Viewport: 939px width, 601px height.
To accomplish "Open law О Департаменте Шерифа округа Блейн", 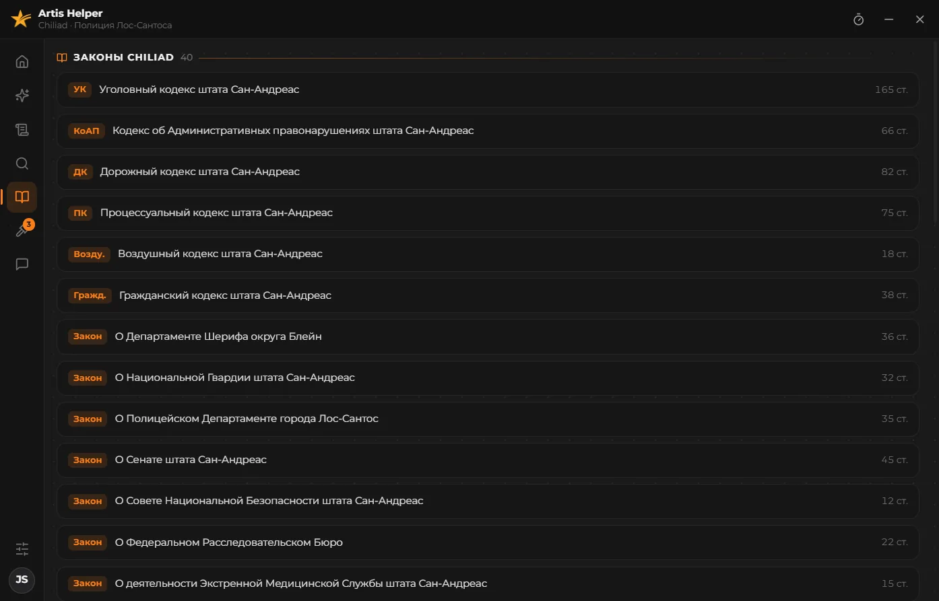I will coord(488,337).
